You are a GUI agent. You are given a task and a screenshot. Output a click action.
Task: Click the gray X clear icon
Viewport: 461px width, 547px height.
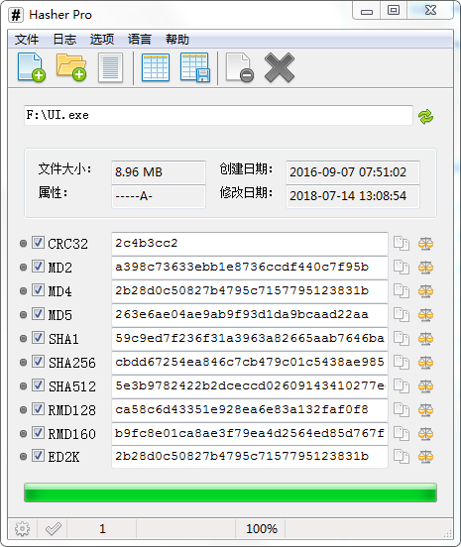click(x=280, y=67)
